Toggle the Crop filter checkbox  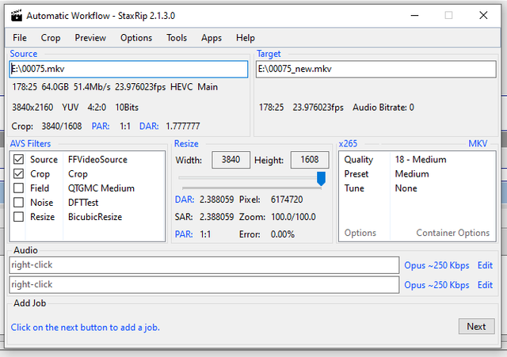coord(19,174)
